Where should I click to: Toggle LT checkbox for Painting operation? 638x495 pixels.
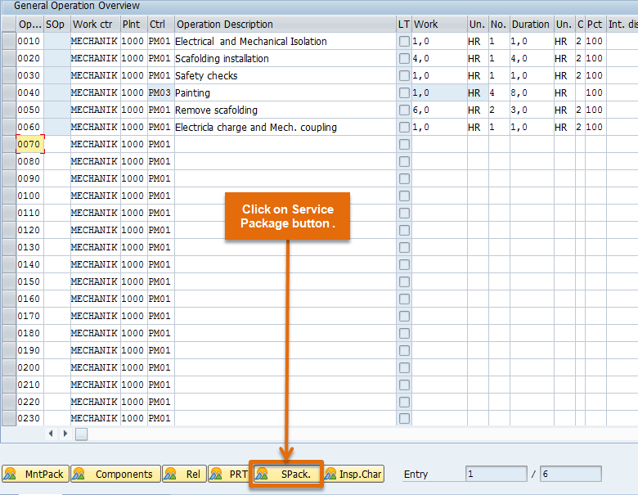point(404,93)
